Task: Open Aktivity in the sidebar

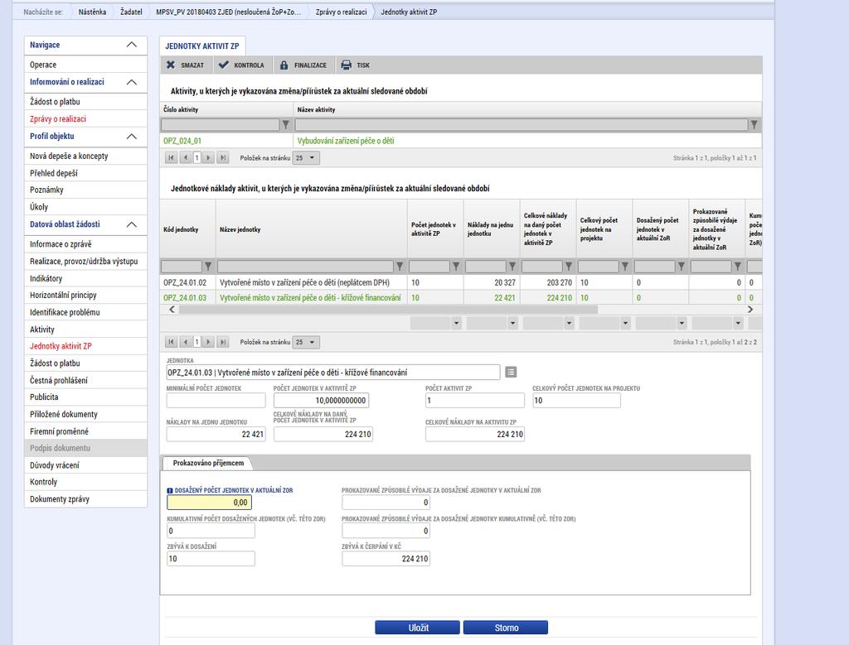Action: click(85, 330)
